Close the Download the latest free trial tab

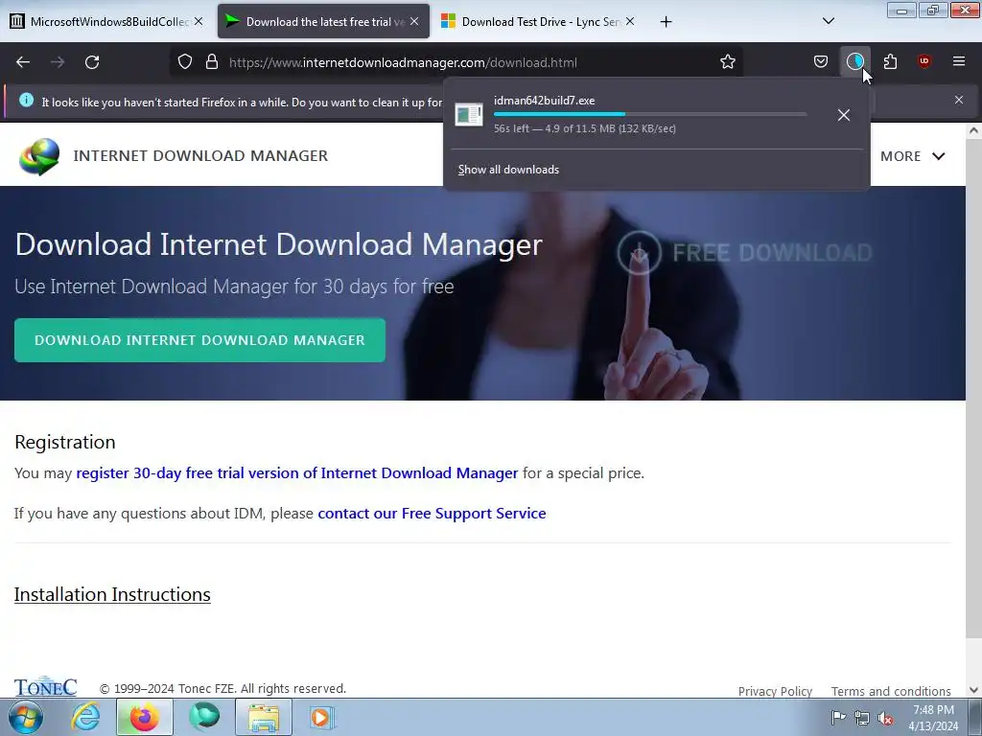[x=414, y=21]
